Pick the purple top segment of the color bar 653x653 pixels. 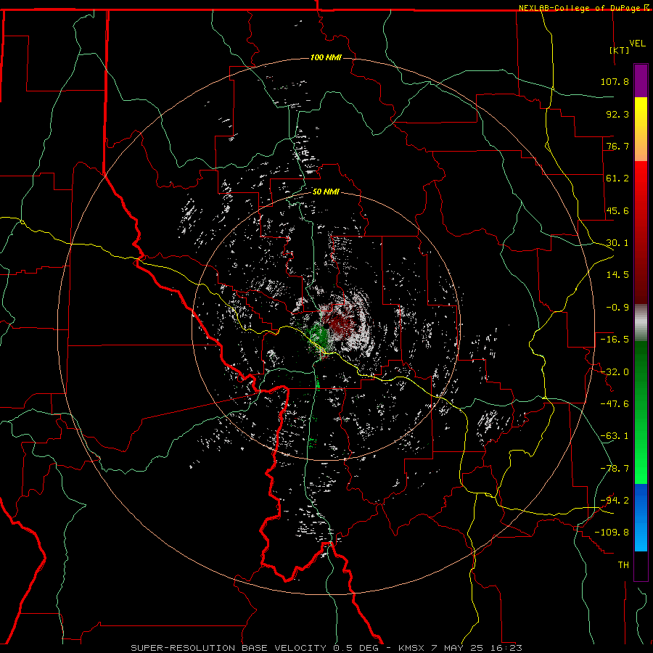click(641, 81)
